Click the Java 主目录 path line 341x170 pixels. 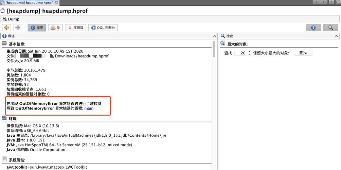86,135
